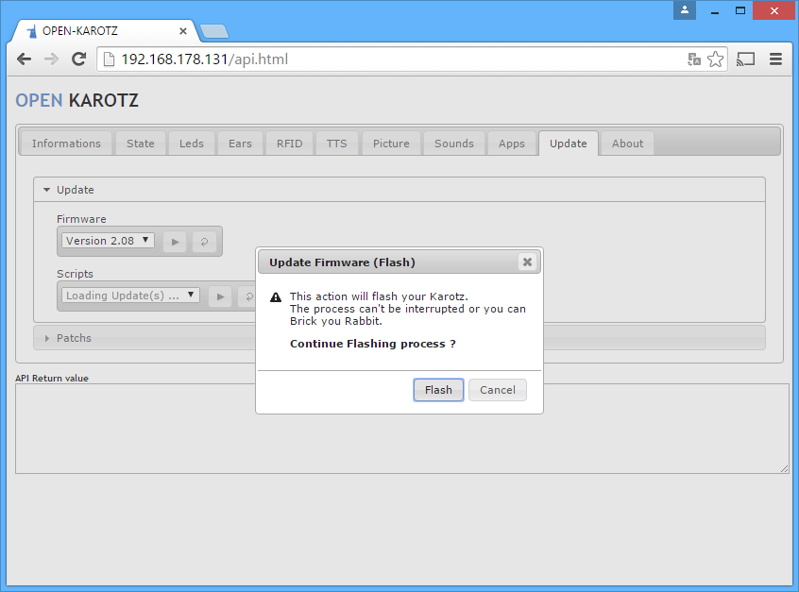
Task: Click the OPEN-KAROTZ tab favicon
Action: coord(32,31)
